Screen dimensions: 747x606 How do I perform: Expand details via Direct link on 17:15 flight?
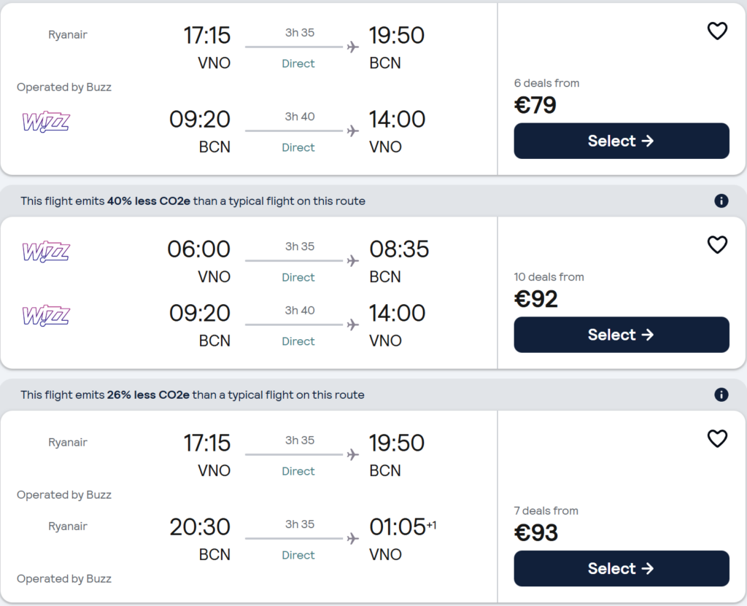pos(298,63)
